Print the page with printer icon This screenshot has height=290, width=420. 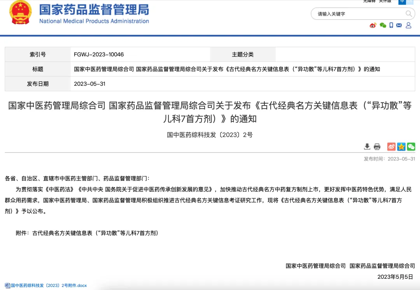point(377,146)
